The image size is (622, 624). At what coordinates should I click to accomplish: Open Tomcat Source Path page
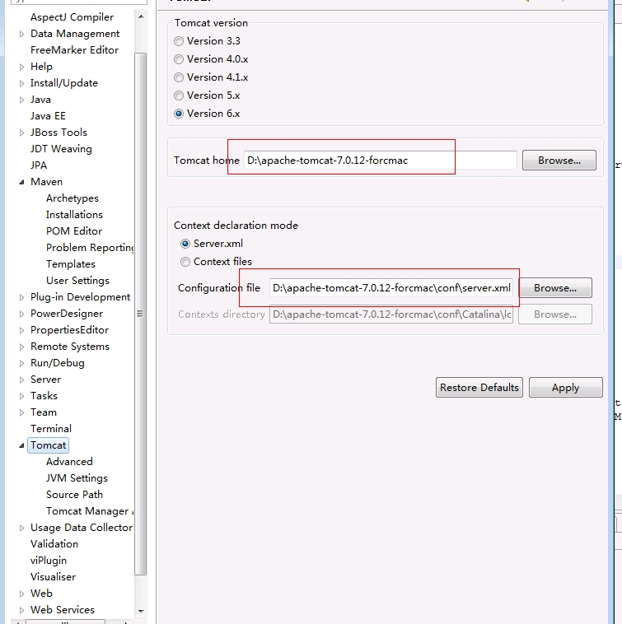pos(74,495)
